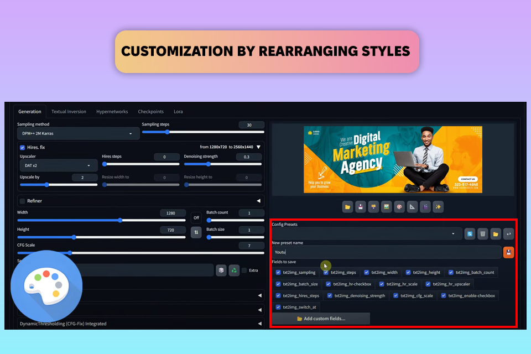Disable the Hires. fix checkbox
This screenshot has width=531, height=354.
[x=23, y=148]
